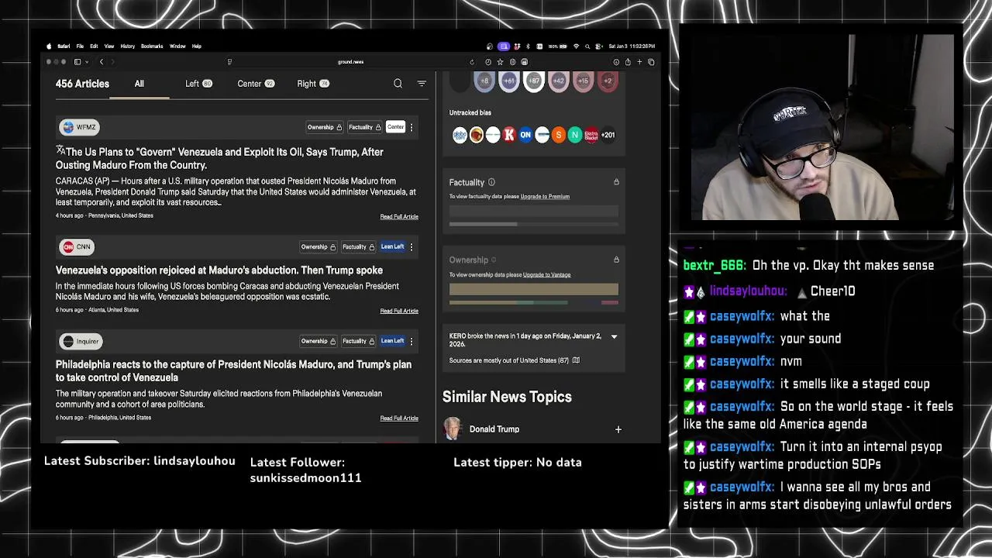Open Philadelphia reacts to Maduro capture headline

[x=233, y=371]
